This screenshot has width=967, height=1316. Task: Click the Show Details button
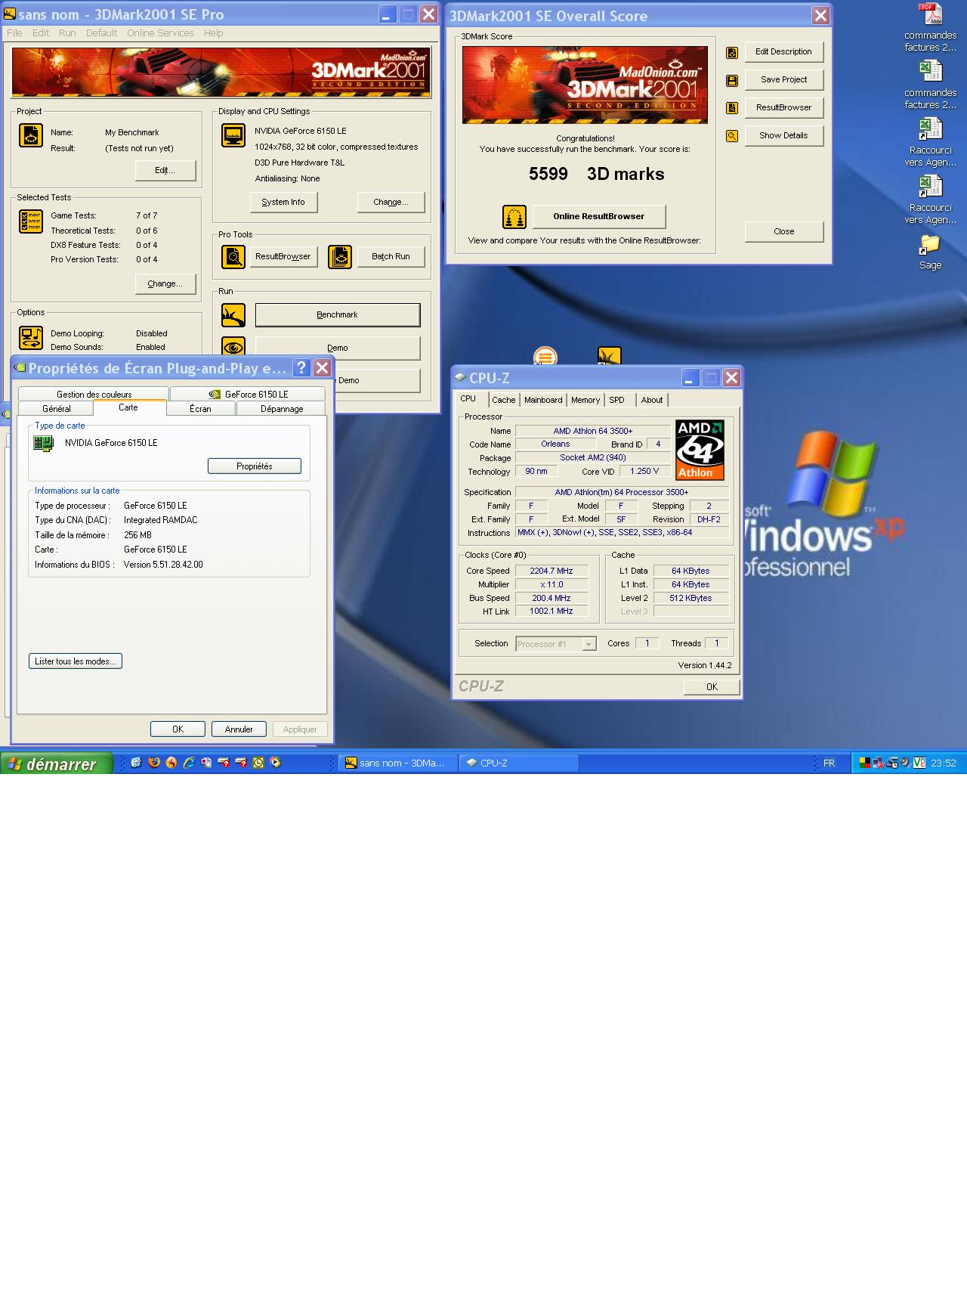coord(783,135)
